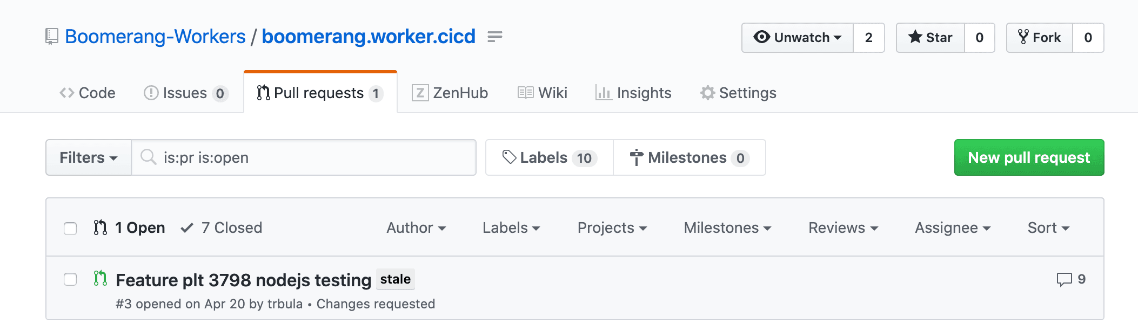Click the Milestones signpost icon
The height and width of the screenshot is (331, 1138).
coord(637,157)
